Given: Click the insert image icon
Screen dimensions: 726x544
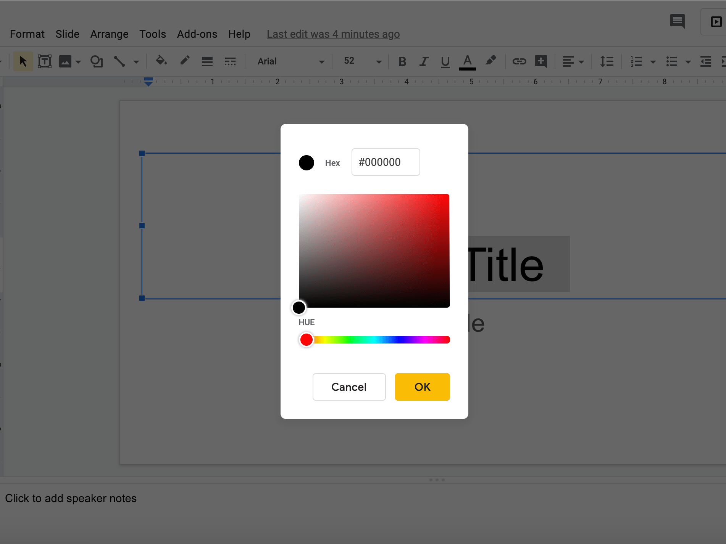Looking at the screenshot, I should pyautogui.click(x=65, y=61).
